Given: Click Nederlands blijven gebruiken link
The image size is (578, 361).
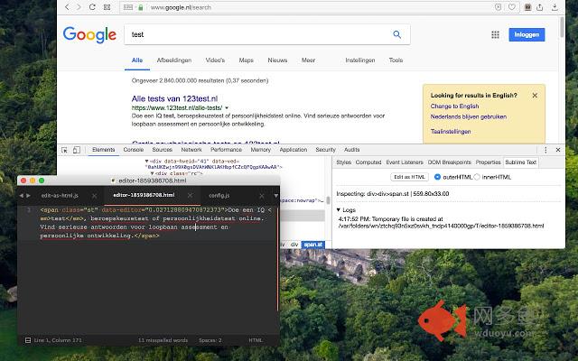Looking at the screenshot, I should (469, 116).
